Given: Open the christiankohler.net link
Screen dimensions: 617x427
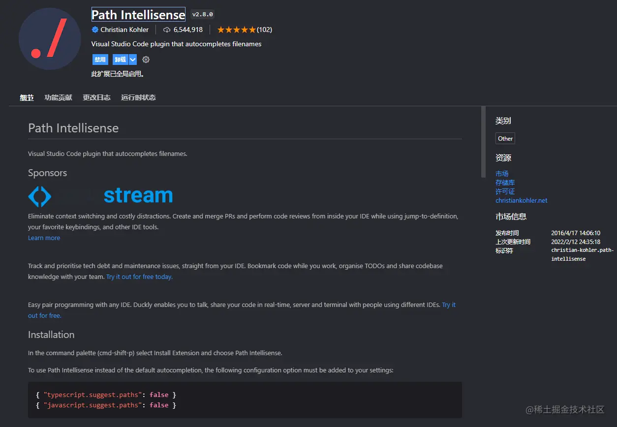Looking at the screenshot, I should pyautogui.click(x=521, y=200).
